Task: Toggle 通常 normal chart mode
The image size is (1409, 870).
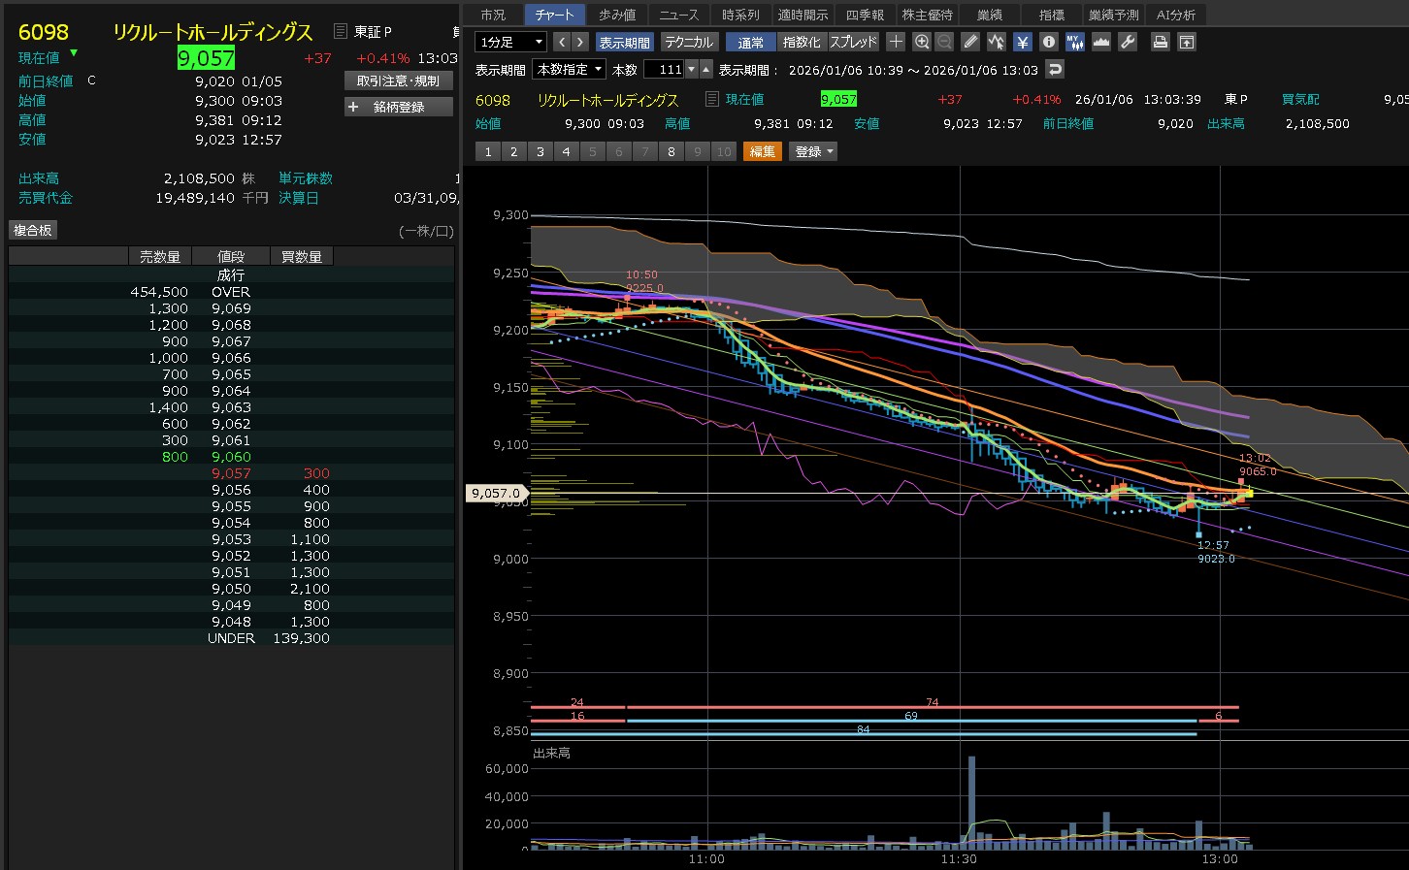Action: [x=750, y=42]
